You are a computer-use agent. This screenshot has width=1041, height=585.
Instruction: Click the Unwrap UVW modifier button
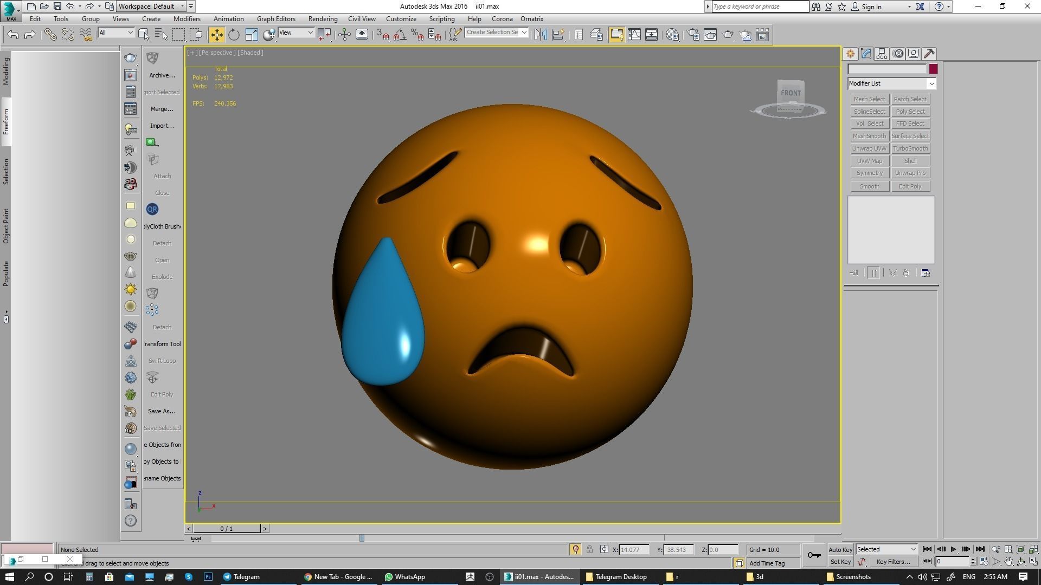(x=869, y=148)
